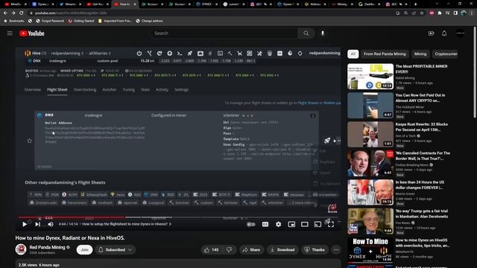477x268 pixels.
Task: Open the Create video icon
Action: tap(431, 33)
